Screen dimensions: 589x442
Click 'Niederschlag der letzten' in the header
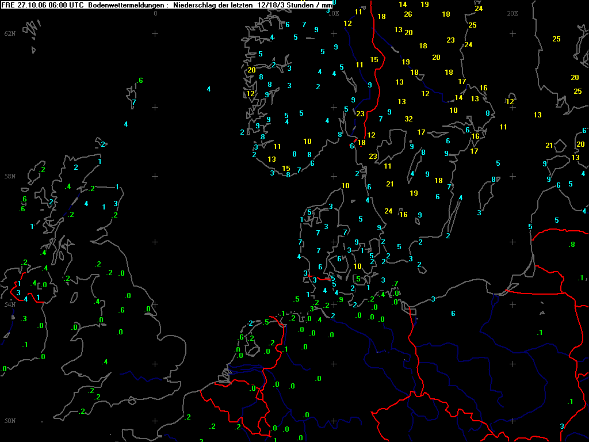(213, 5)
